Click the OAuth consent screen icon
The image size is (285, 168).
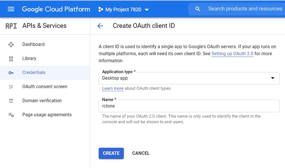pos(11,87)
